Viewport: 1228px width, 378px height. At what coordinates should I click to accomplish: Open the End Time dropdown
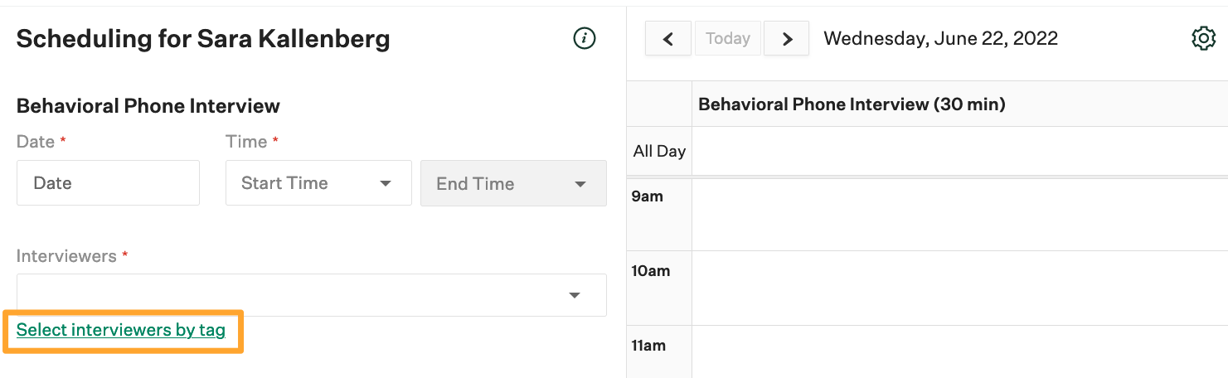pos(513,183)
